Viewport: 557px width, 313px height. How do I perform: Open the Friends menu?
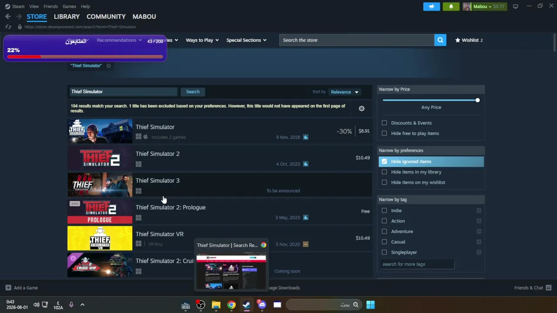50,7
